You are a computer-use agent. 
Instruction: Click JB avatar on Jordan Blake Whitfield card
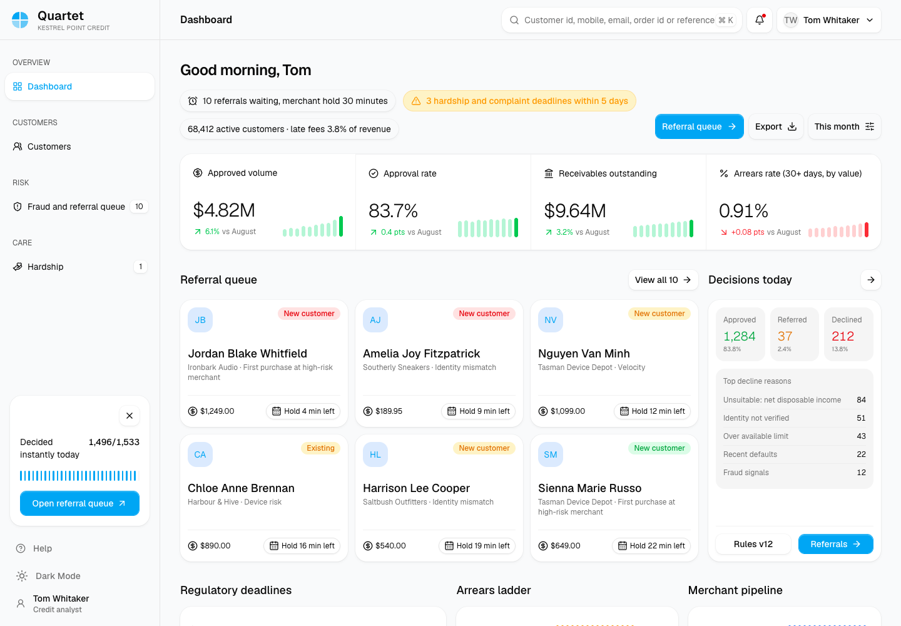(x=200, y=320)
